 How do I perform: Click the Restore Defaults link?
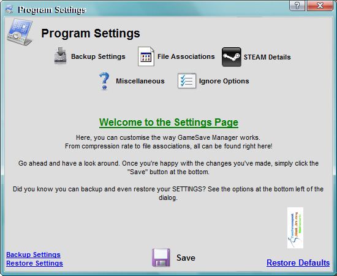(298, 263)
